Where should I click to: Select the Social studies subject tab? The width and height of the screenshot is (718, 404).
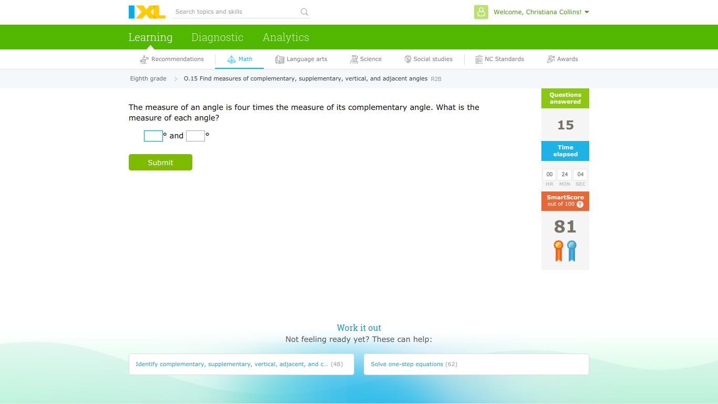click(x=428, y=59)
